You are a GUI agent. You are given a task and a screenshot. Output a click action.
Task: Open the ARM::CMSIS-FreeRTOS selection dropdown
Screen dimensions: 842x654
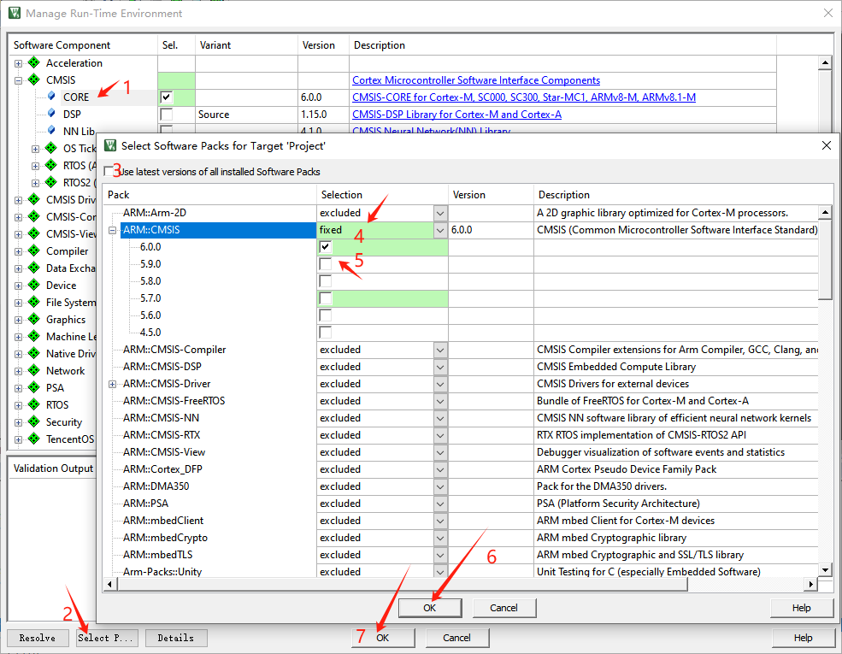[x=440, y=401]
